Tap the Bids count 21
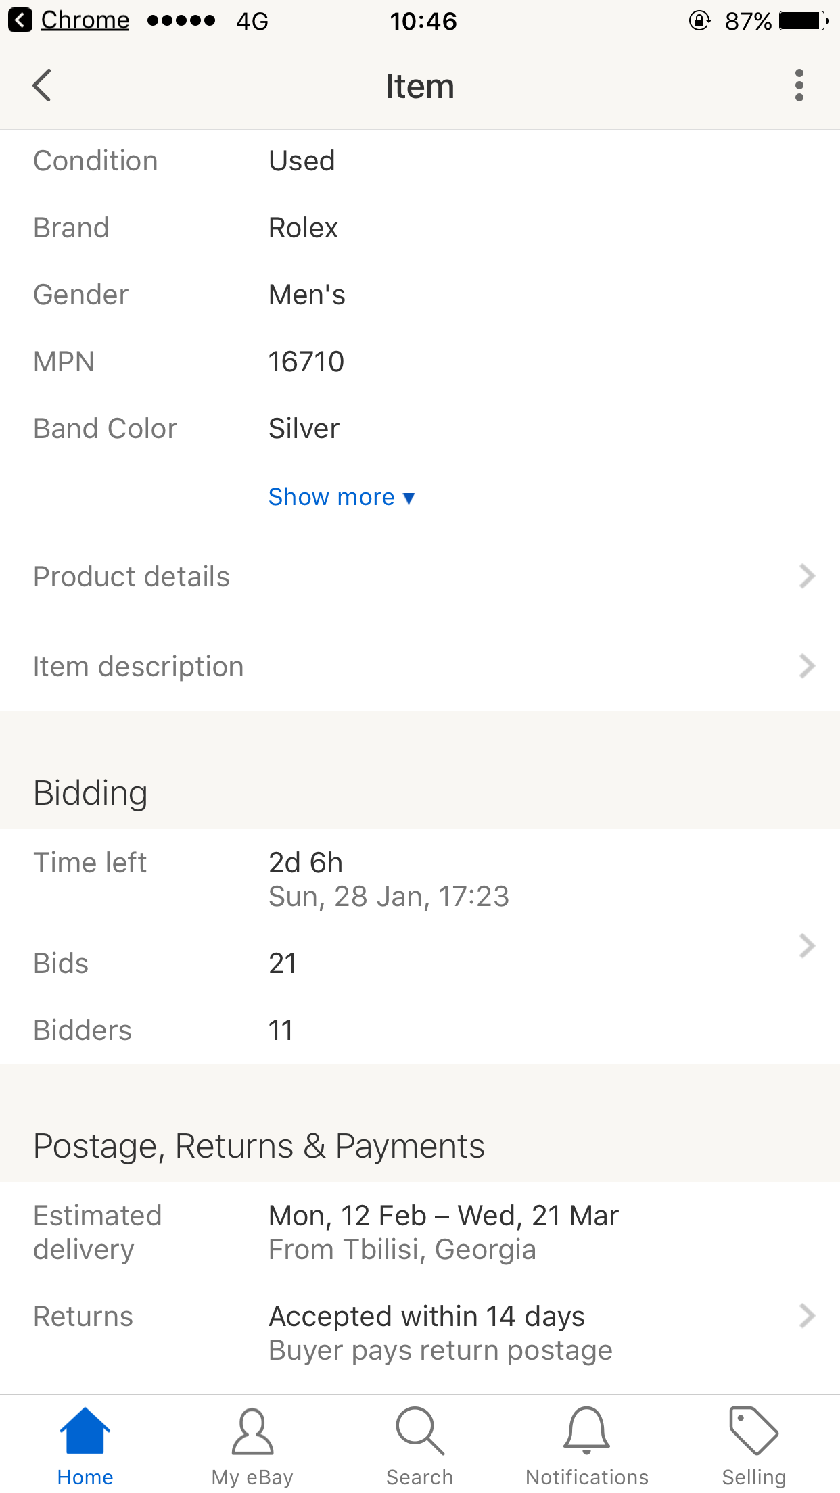 [283, 964]
